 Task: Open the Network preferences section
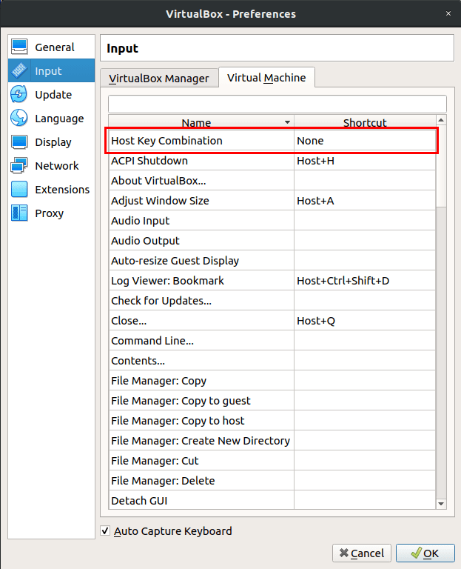pos(52,165)
